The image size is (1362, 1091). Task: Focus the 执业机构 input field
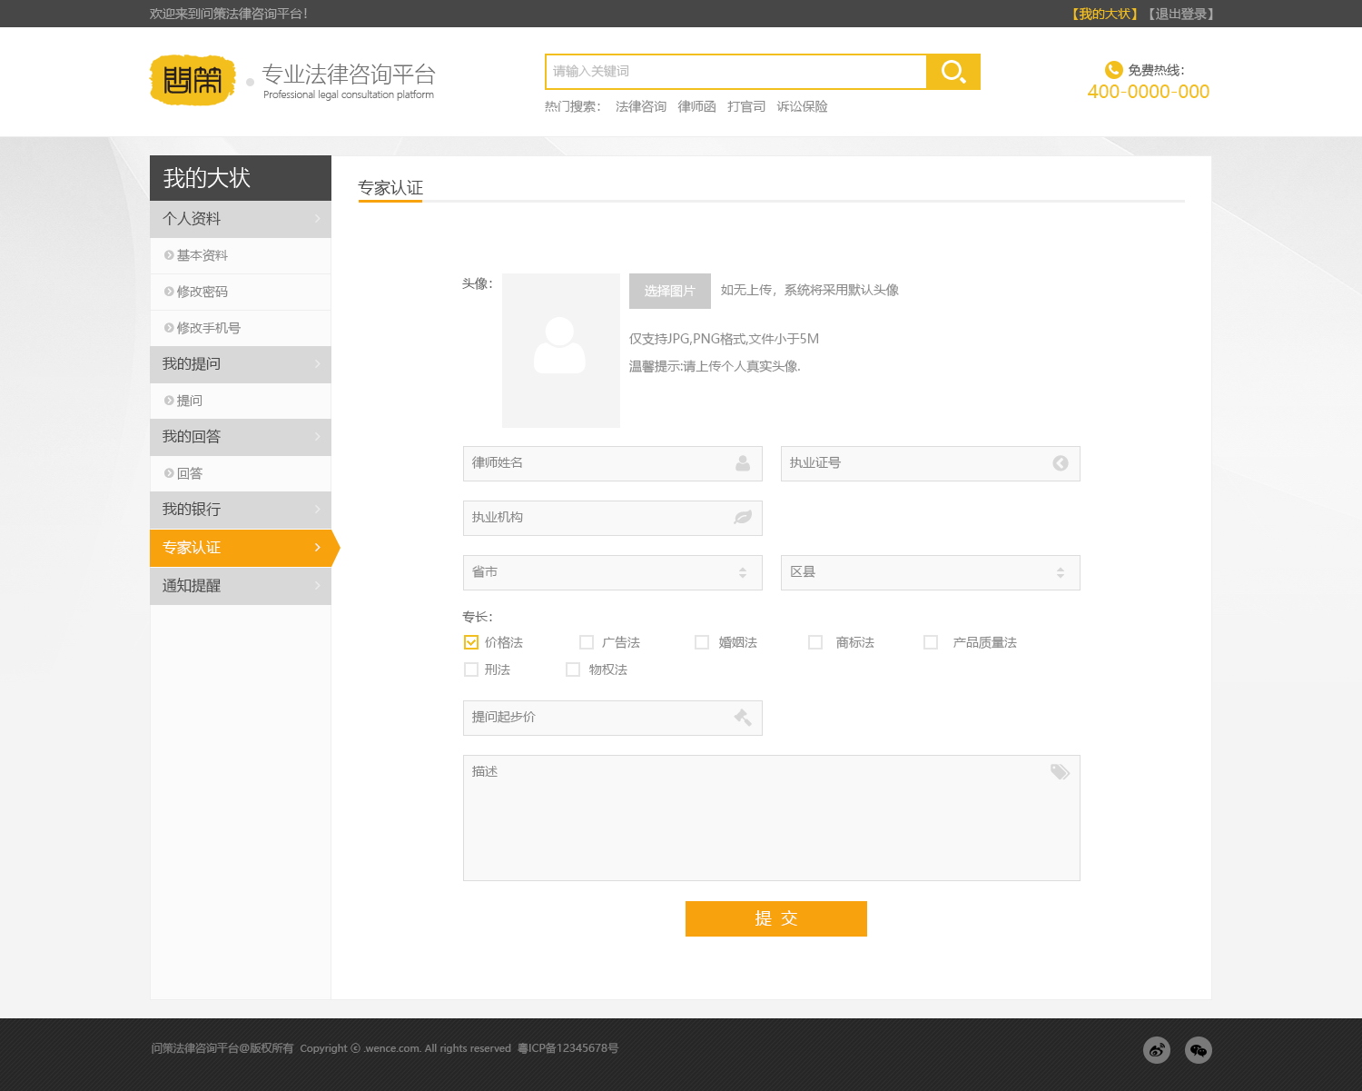point(613,518)
